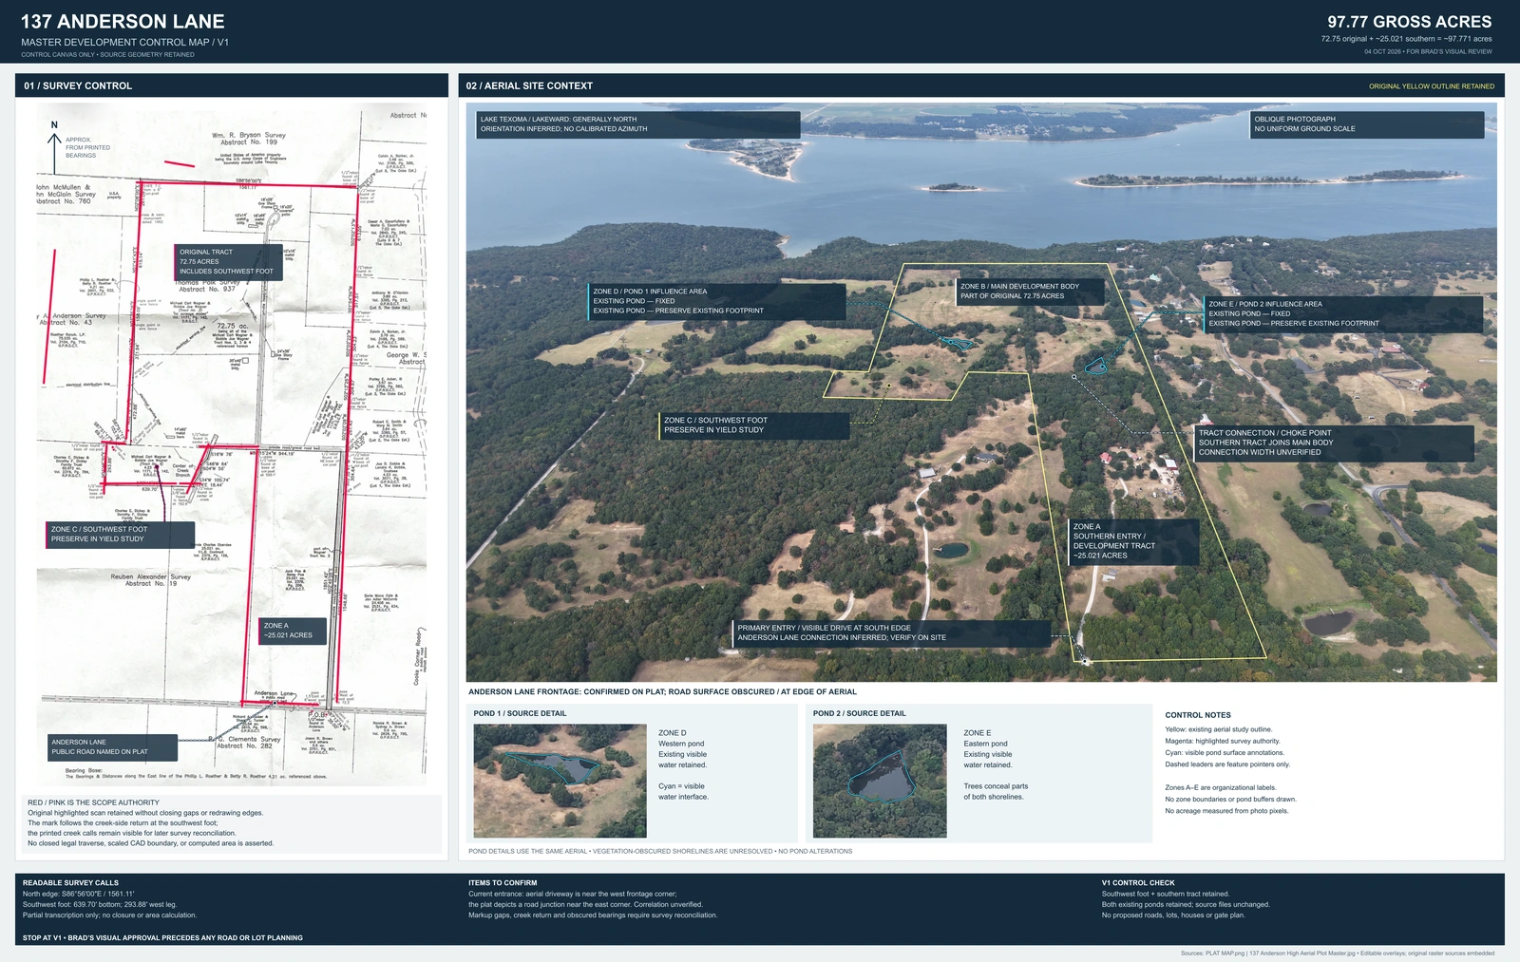Screen dimensions: 1520x962
Task: Select ZONE E / POND 2 INFLUENCE AREA label
Action: [x=1343, y=313]
